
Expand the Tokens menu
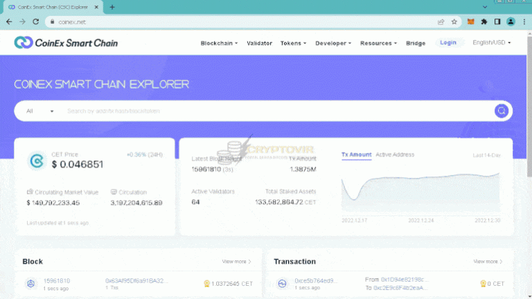click(x=293, y=43)
